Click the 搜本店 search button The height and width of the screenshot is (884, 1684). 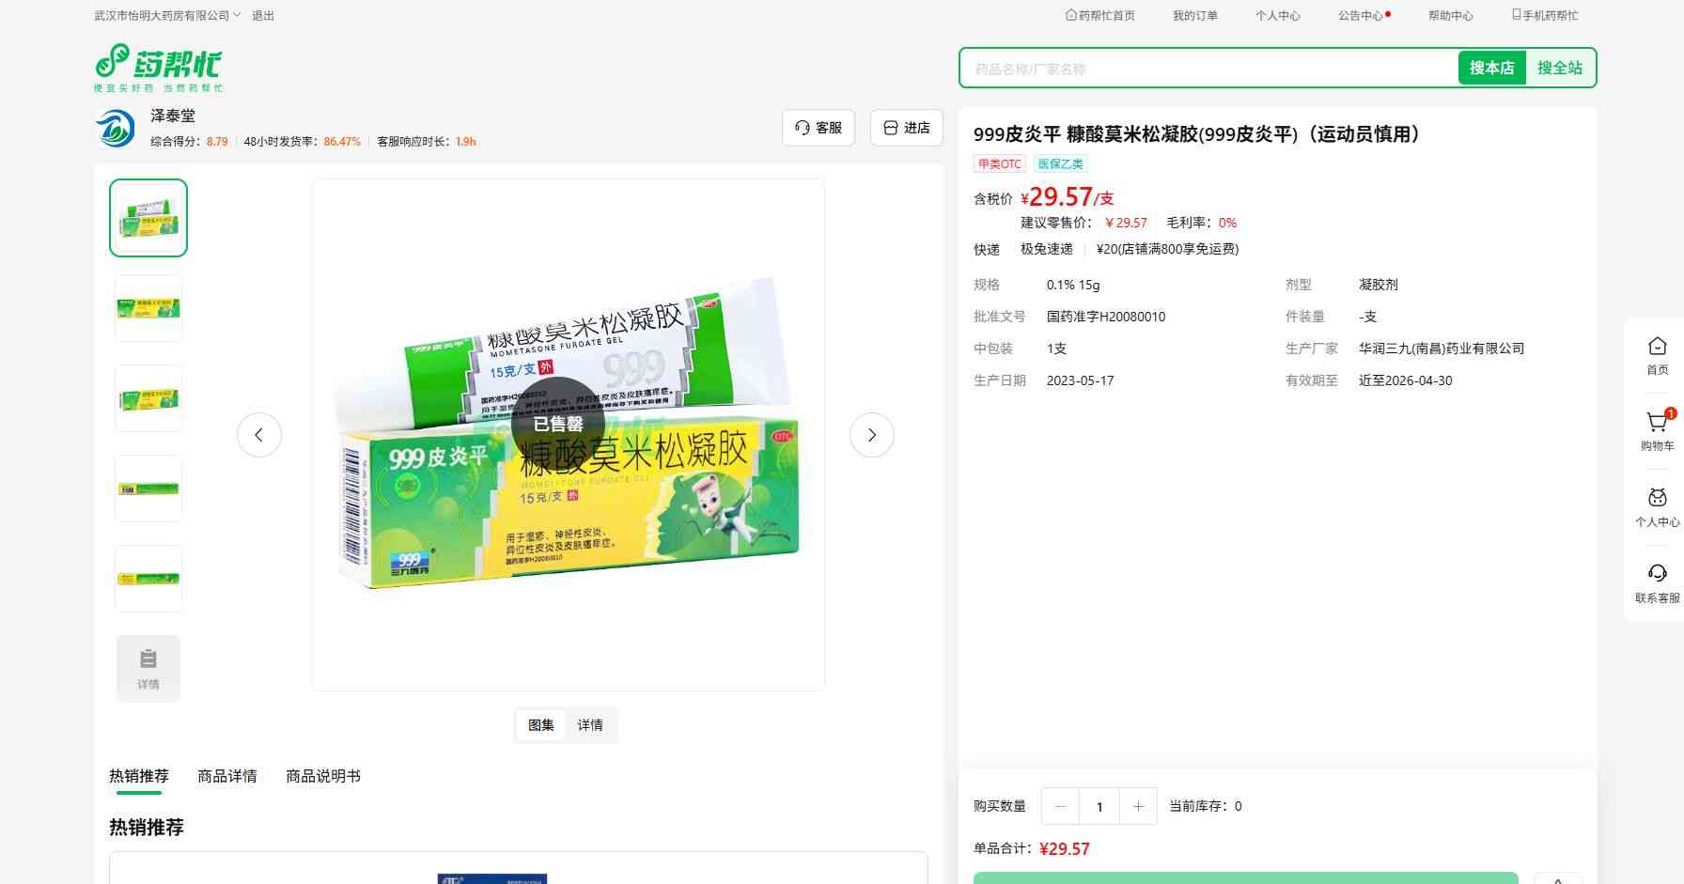(x=1491, y=69)
